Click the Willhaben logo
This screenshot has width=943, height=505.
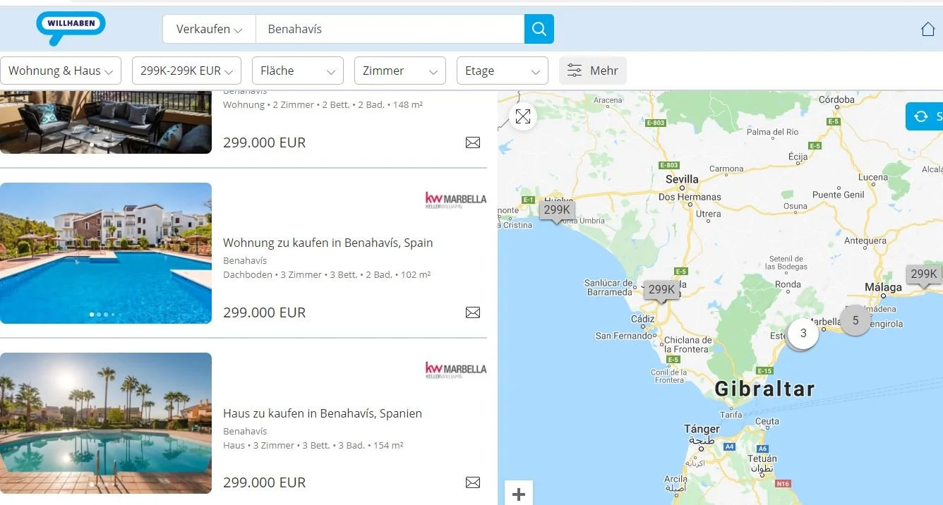pyautogui.click(x=71, y=28)
